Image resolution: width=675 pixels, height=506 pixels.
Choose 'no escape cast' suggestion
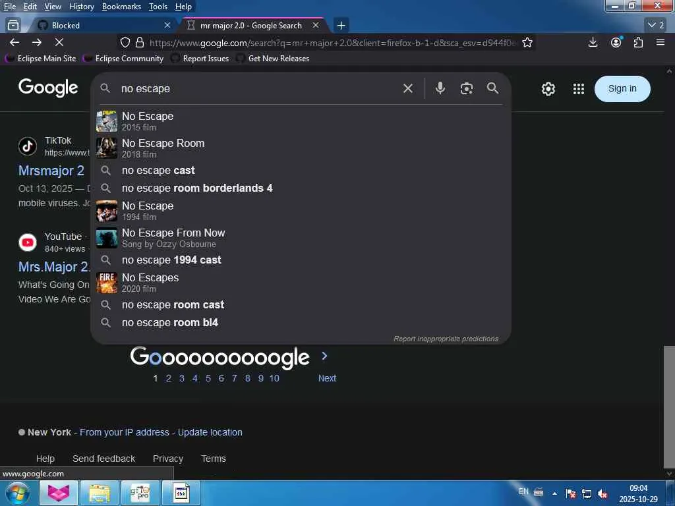[301, 171]
